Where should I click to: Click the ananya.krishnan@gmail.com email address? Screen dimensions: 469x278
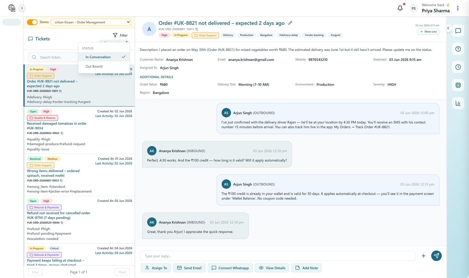[251, 60]
